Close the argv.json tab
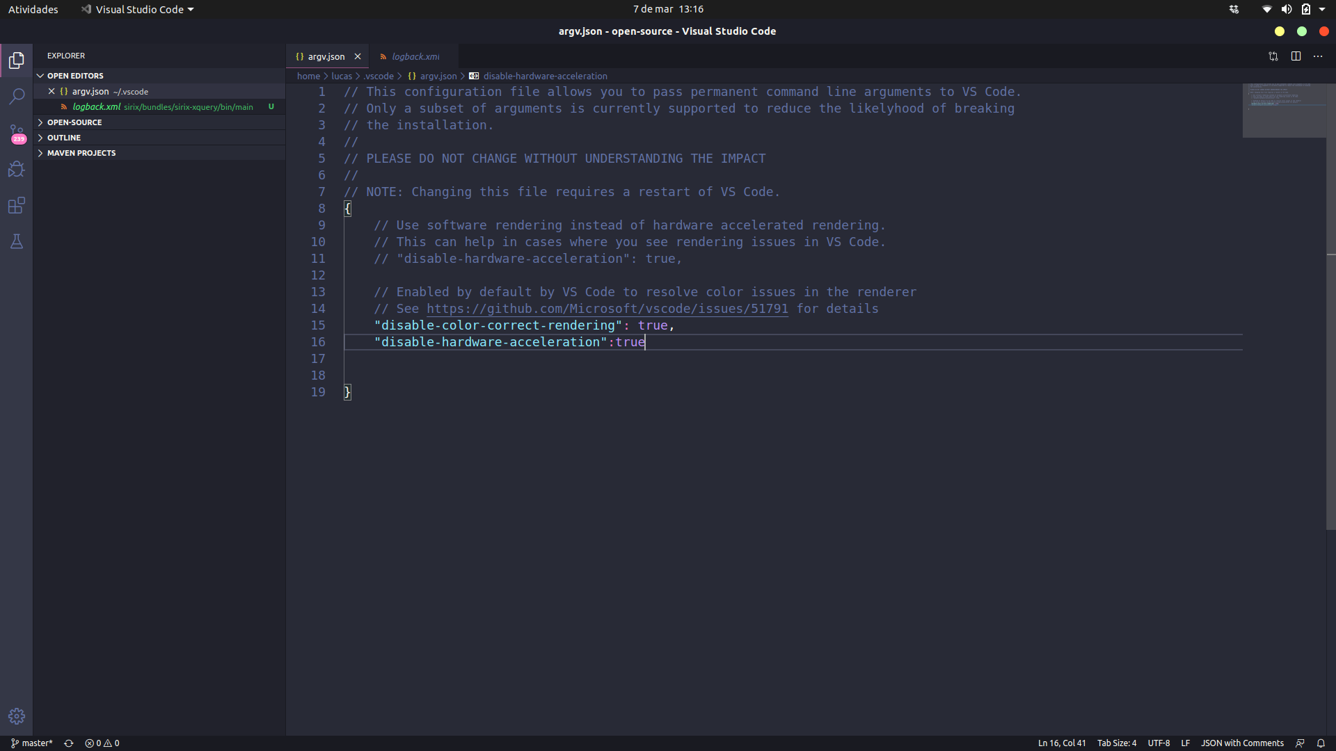This screenshot has height=751, width=1336. (x=358, y=56)
